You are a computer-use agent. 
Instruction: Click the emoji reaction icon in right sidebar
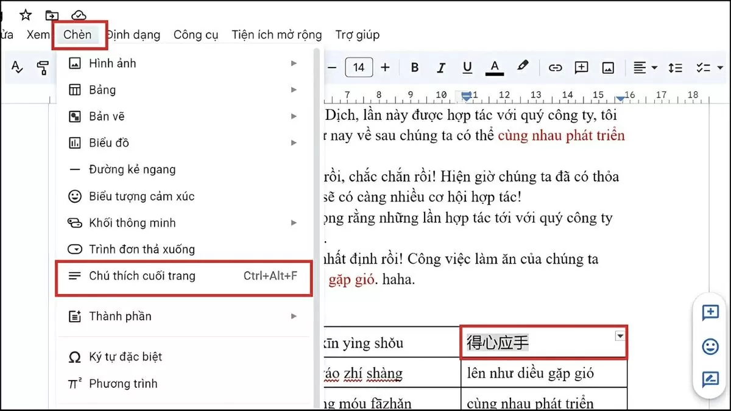click(710, 347)
